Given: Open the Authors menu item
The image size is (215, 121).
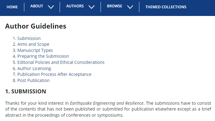Looking at the screenshot, I should (x=75, y=6).
